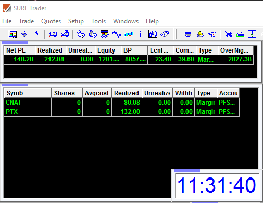Click the Shares column header
The image size is (263, 203).
67,93
